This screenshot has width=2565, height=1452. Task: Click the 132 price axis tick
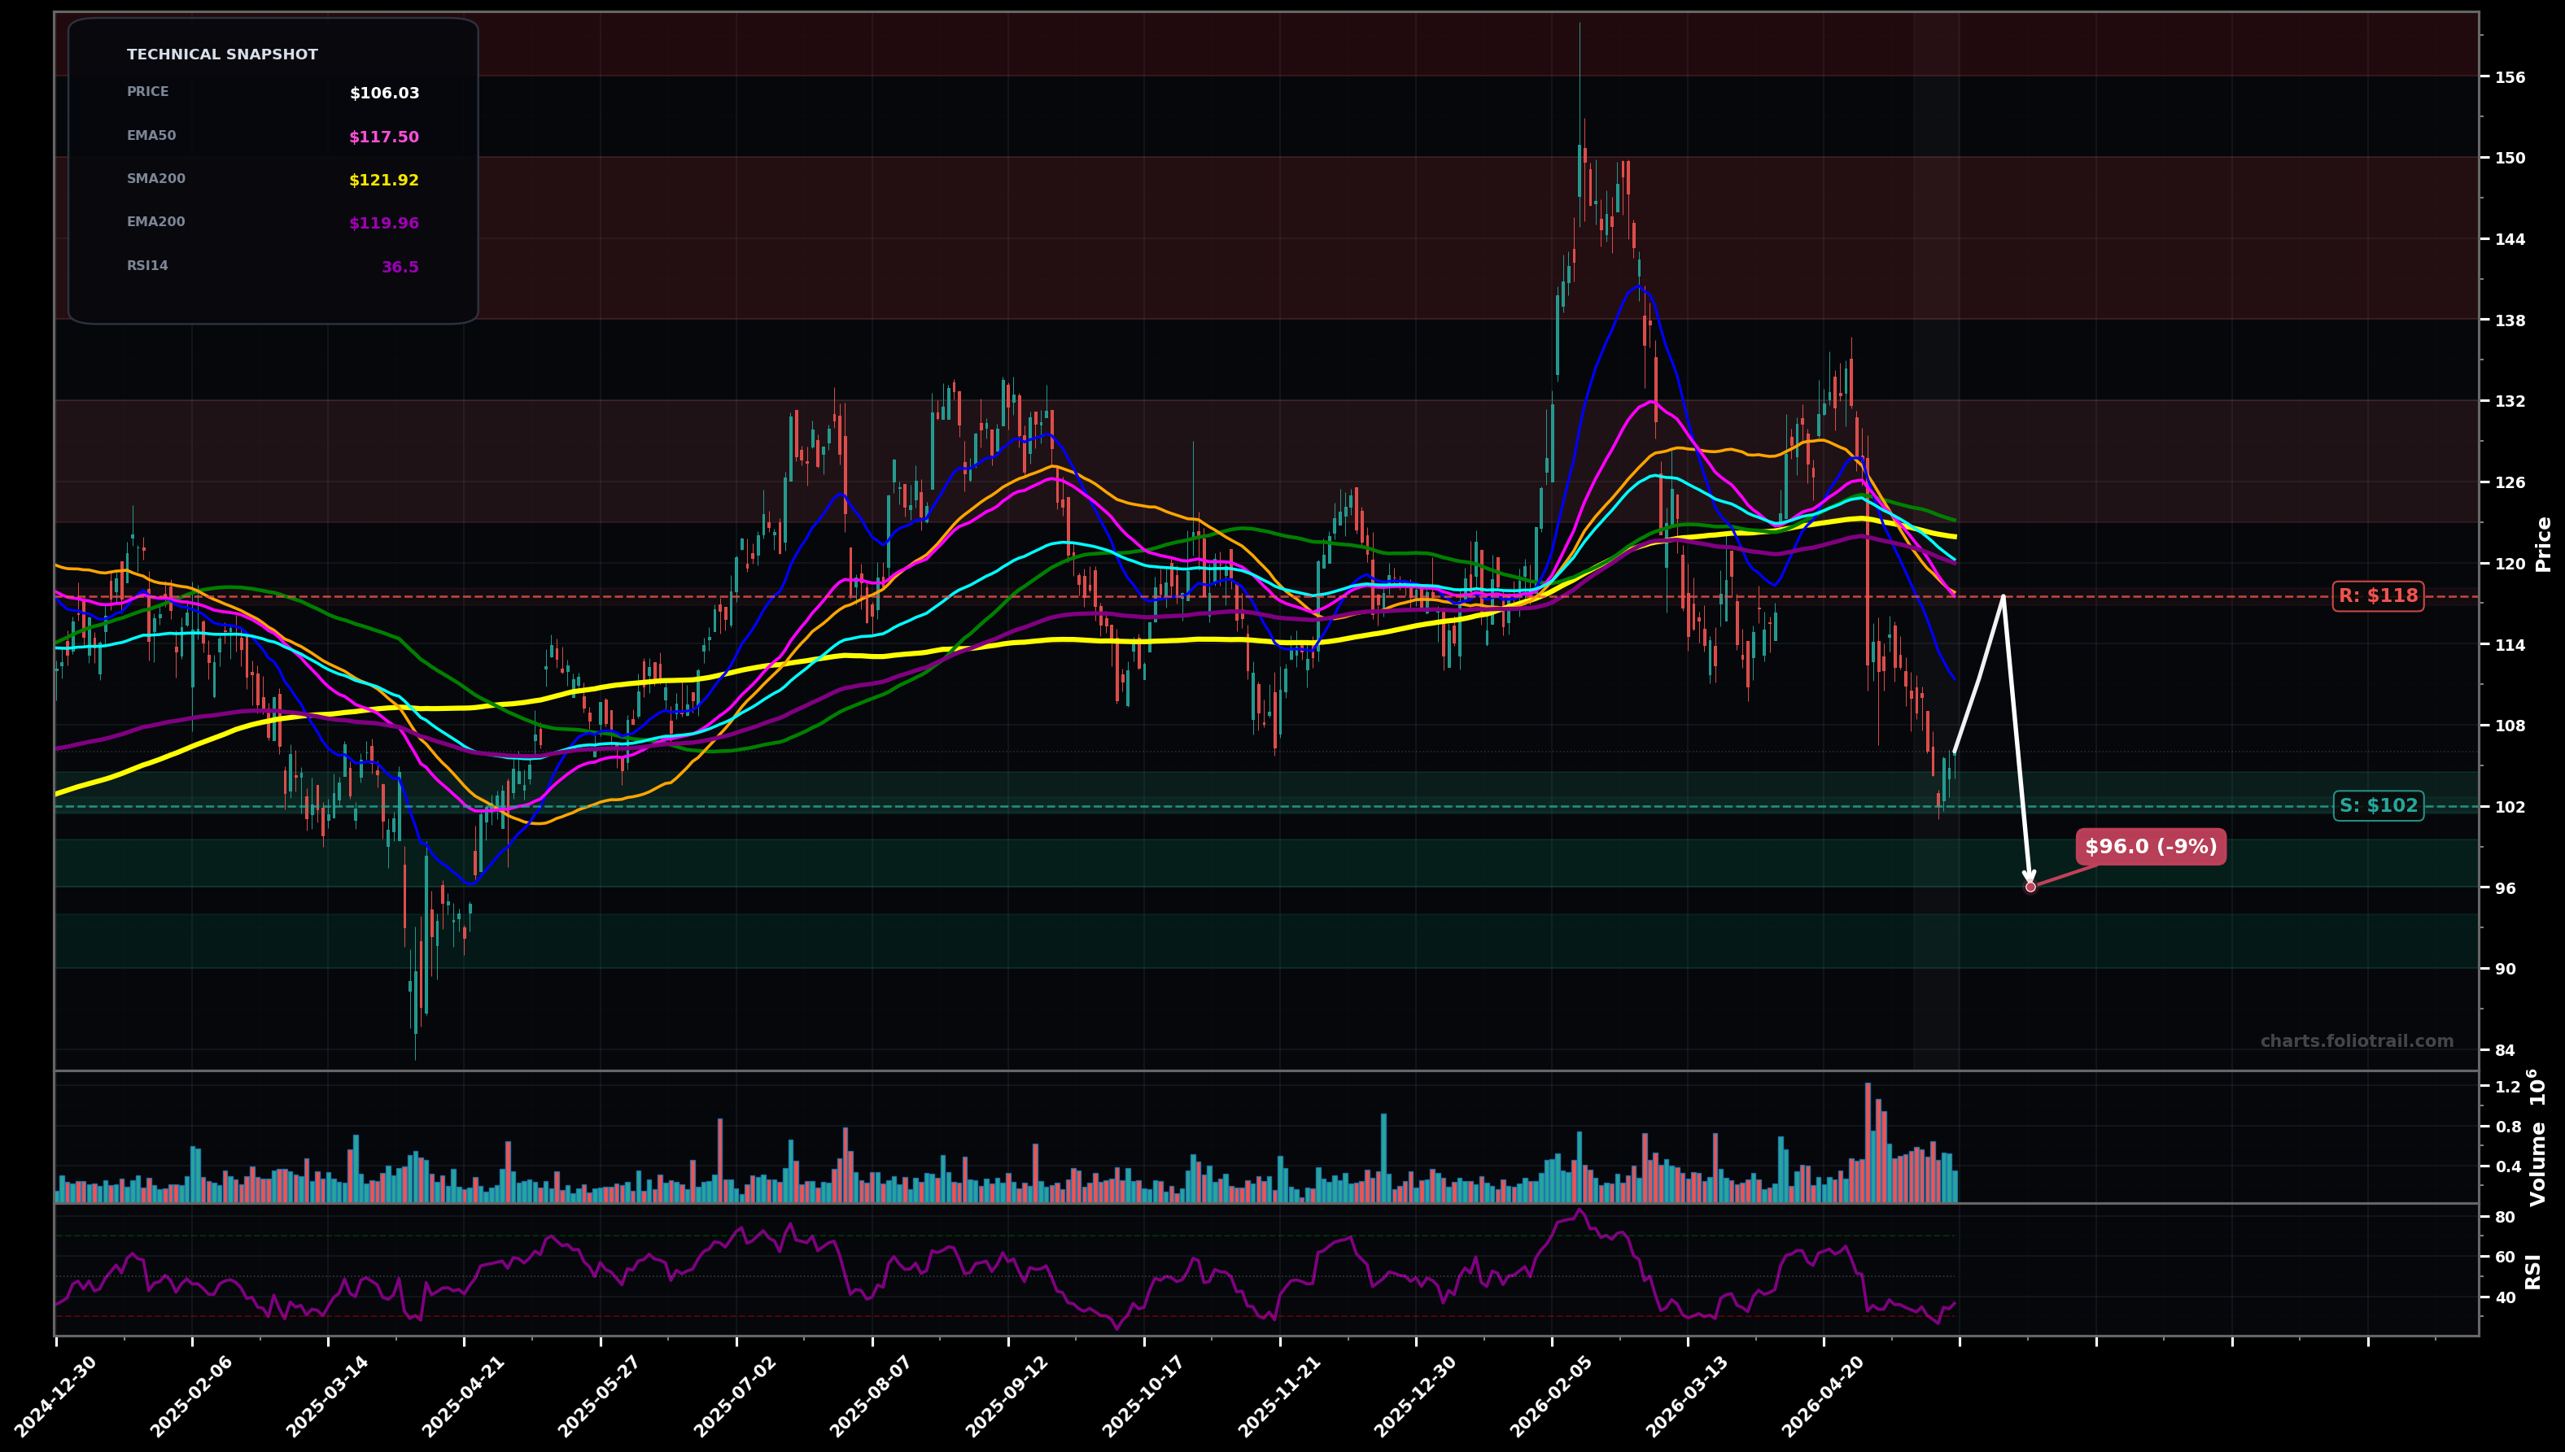2510,401
